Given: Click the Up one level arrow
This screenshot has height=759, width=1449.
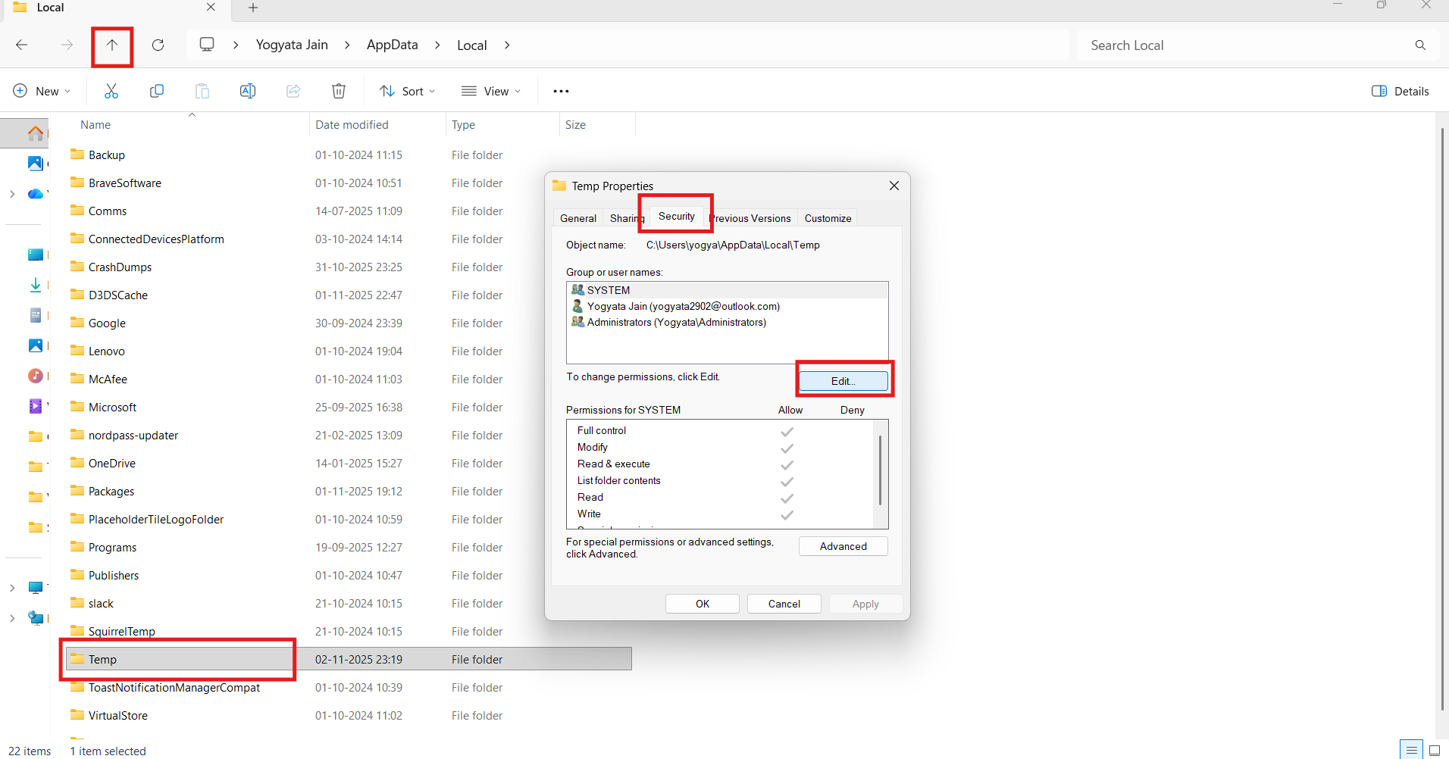Looking at the screenshot, I should (112, 45).
